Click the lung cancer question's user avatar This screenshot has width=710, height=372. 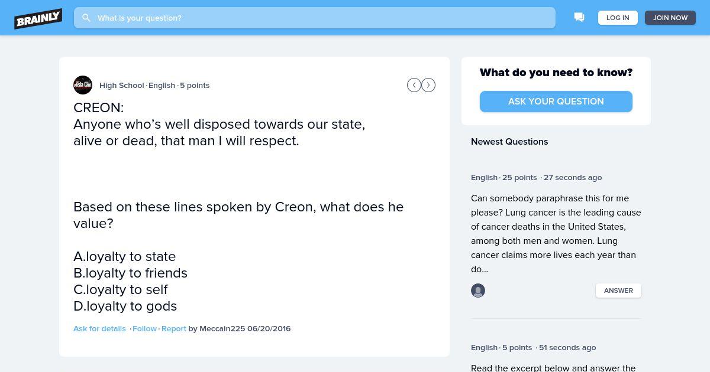click(x=478, y=291)
